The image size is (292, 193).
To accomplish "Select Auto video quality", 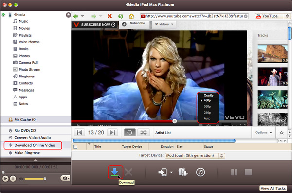I will tap(208, 118).
